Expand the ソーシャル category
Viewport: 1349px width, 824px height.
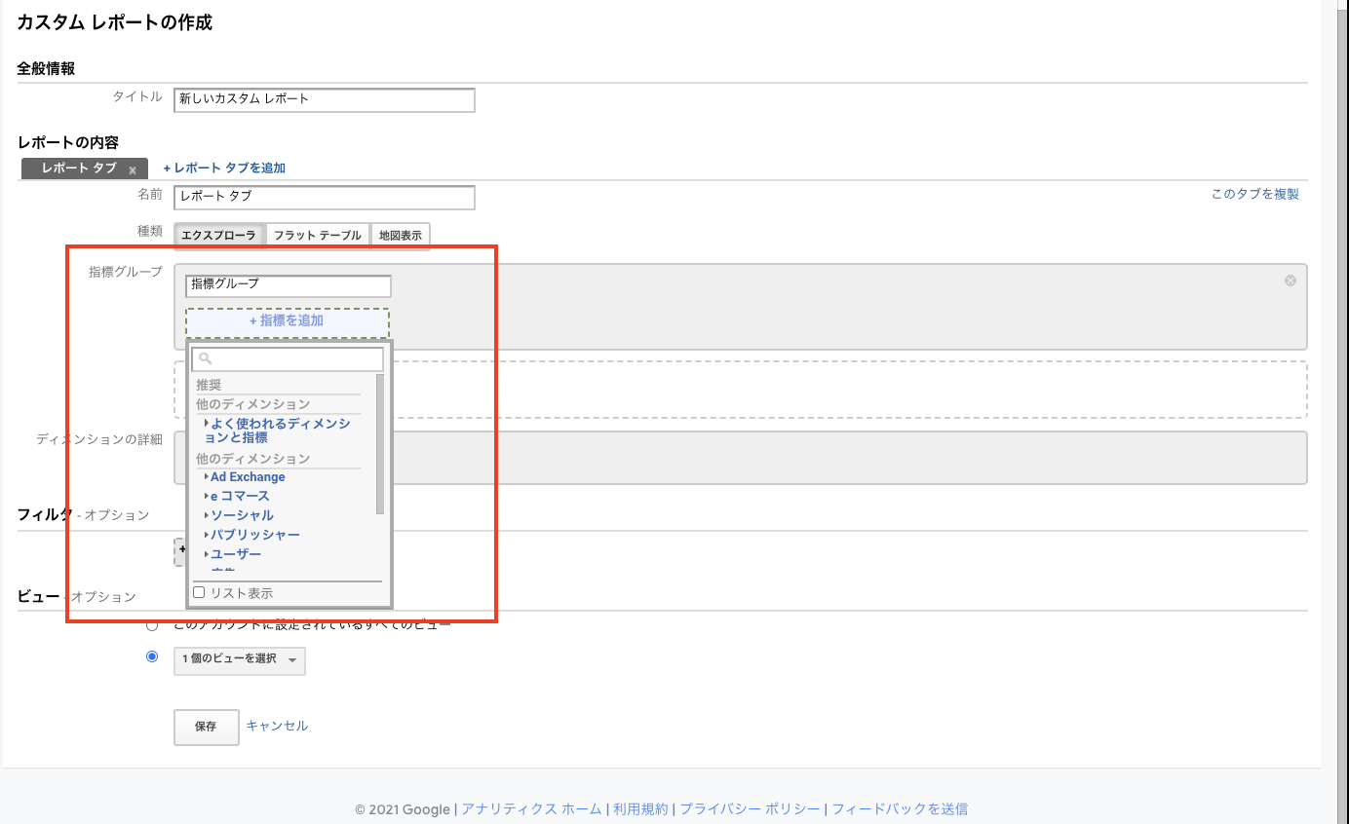coord(242,515)
